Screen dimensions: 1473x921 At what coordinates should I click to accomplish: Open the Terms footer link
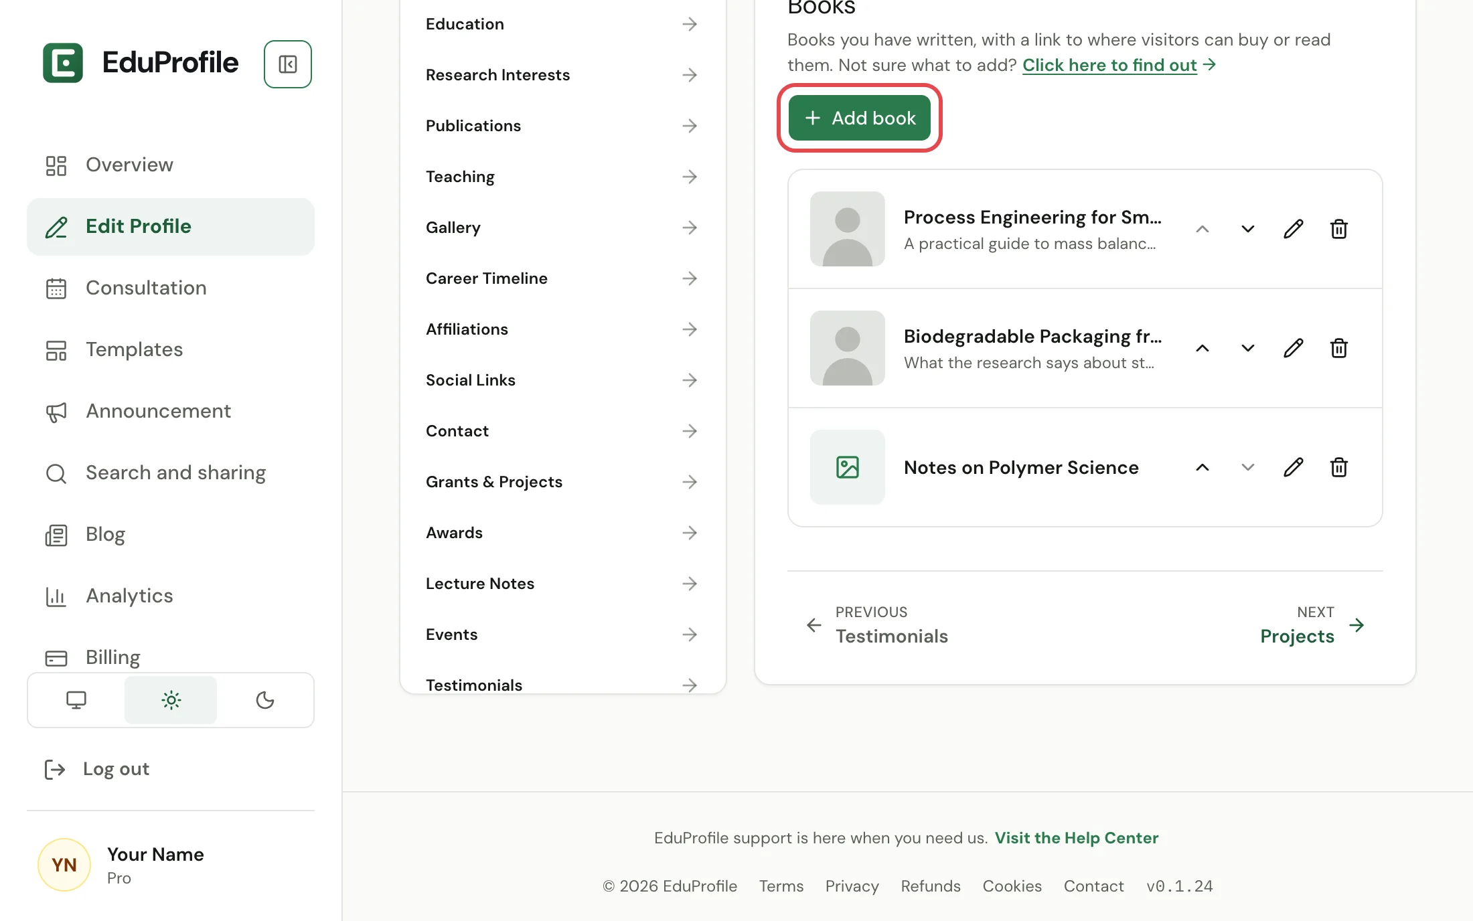781,886
